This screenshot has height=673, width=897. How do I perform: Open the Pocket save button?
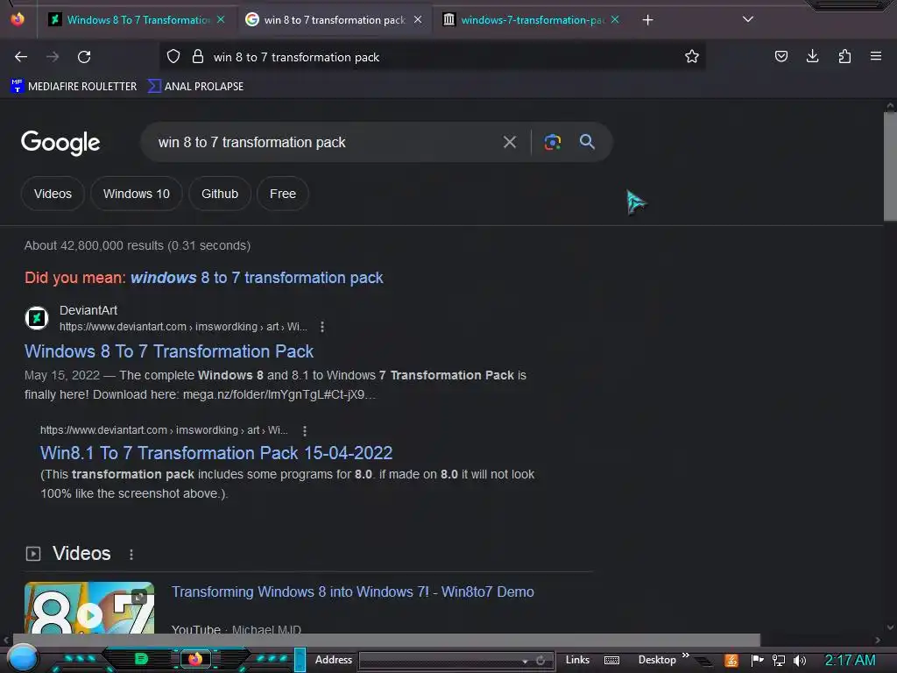click(x=780, y=56)
